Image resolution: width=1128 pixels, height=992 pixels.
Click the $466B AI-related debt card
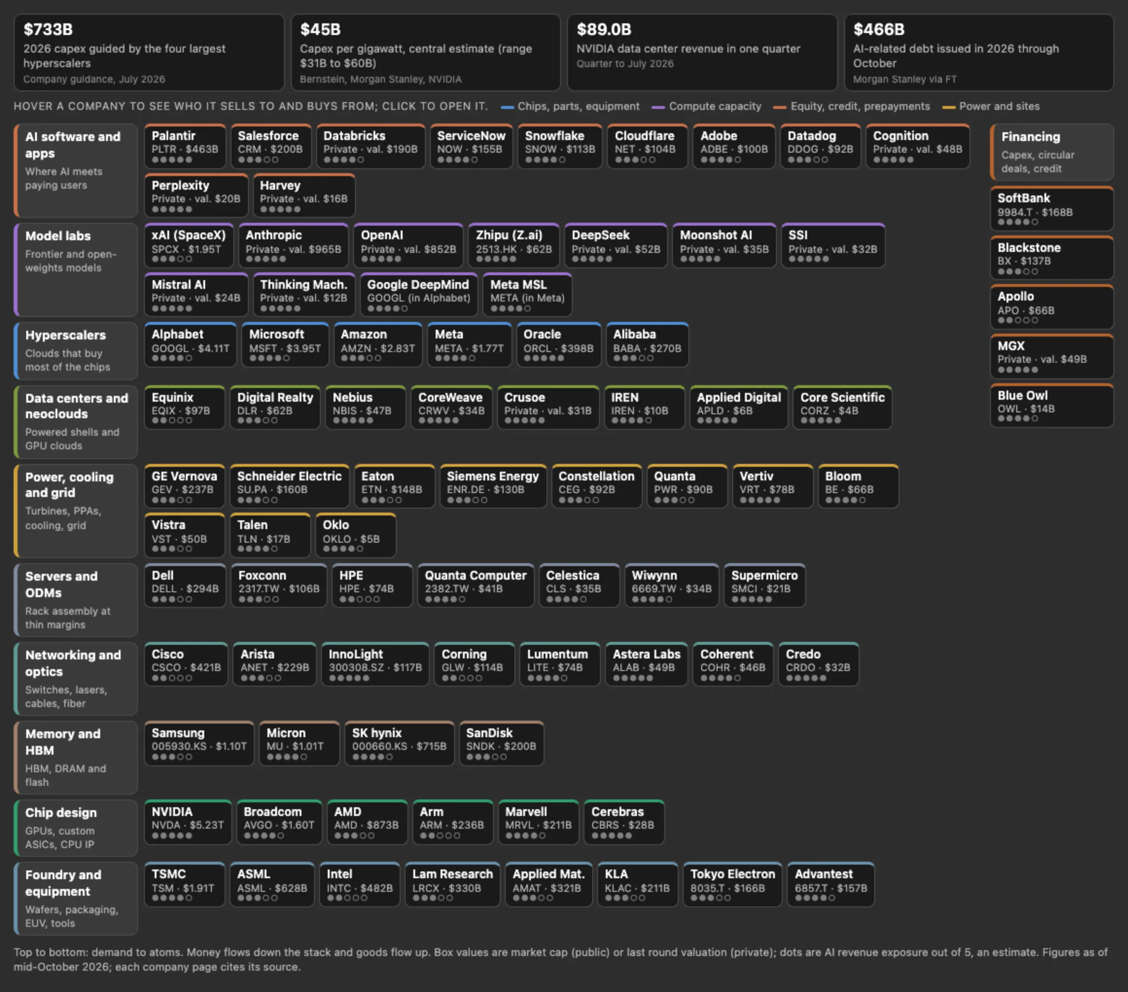click(x=979, y=53)
